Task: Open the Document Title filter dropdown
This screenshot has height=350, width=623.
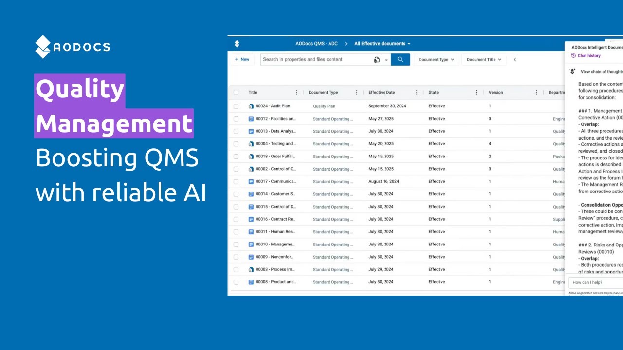Action: coord(484,60)
